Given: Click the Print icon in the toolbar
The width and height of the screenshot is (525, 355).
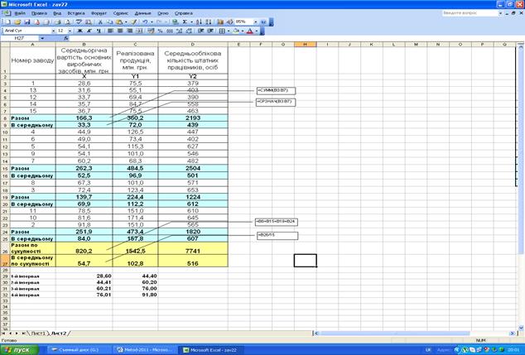Looking at the screenshot, I should [57, 22].
